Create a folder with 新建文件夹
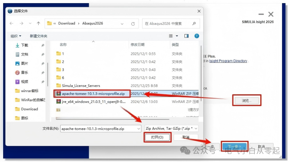289x162 pixels. 38,36
